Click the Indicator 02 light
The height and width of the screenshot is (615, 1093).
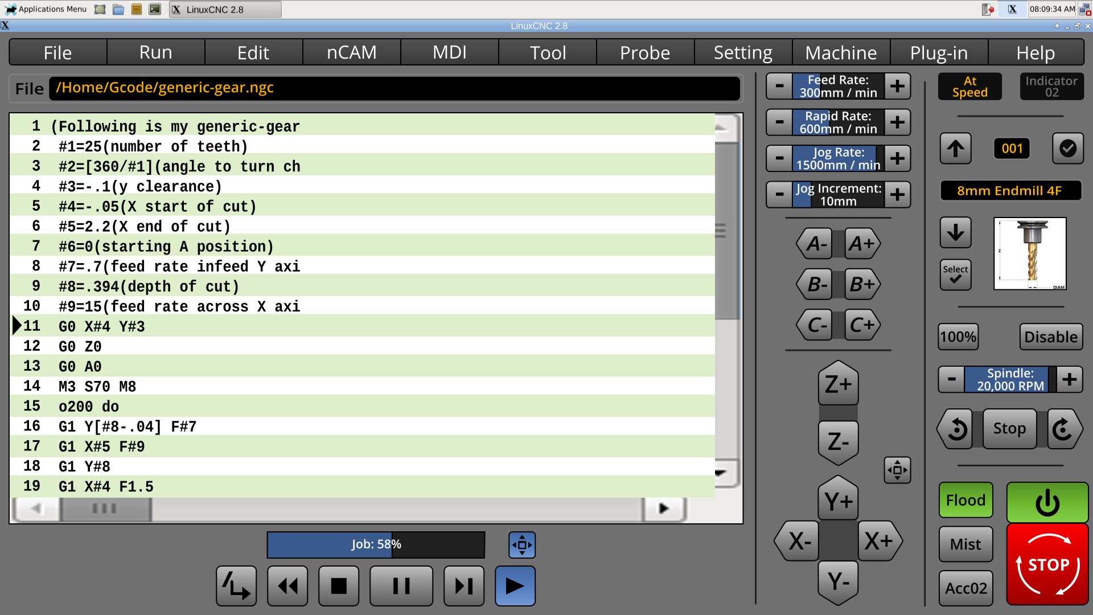click(x=1051, y=87)
